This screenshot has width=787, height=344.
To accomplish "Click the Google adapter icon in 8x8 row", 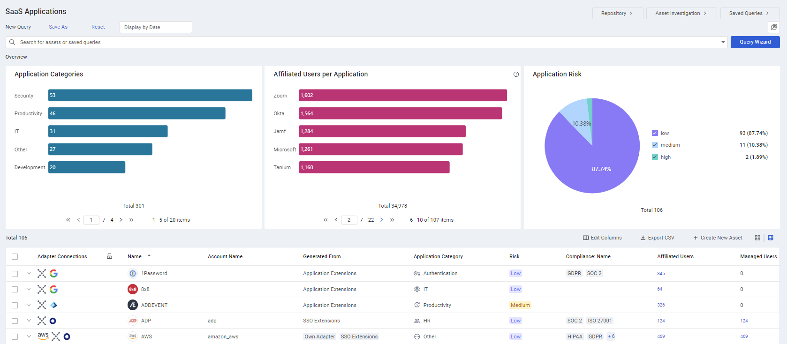I will tap(53, 289).
